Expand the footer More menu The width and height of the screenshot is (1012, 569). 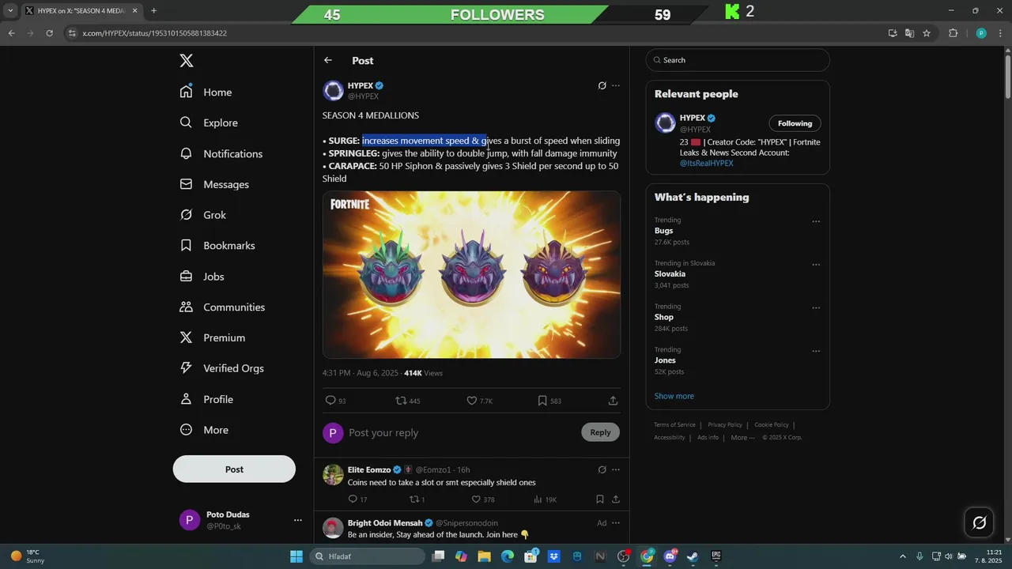[x=742, y=438]
